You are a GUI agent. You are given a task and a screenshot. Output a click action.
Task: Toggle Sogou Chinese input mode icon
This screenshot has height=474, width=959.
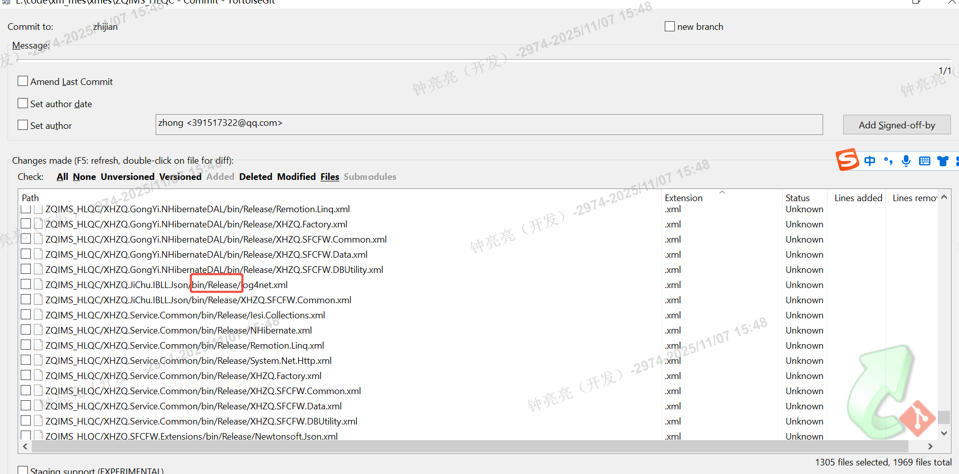click(x=870, y=161)
